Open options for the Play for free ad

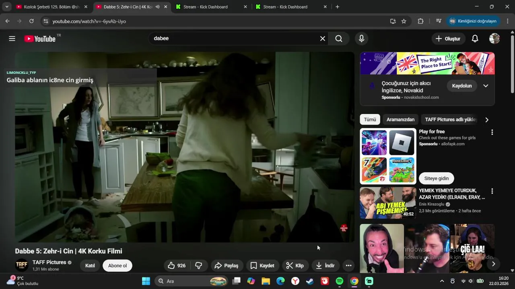[x=492, y=132]
